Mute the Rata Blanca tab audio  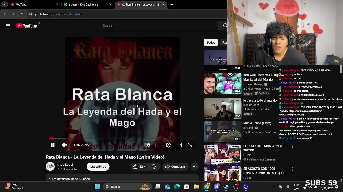[158, 5]
